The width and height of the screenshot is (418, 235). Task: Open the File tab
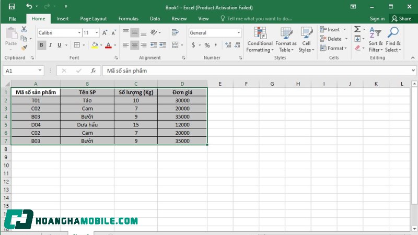pos(13,19)
